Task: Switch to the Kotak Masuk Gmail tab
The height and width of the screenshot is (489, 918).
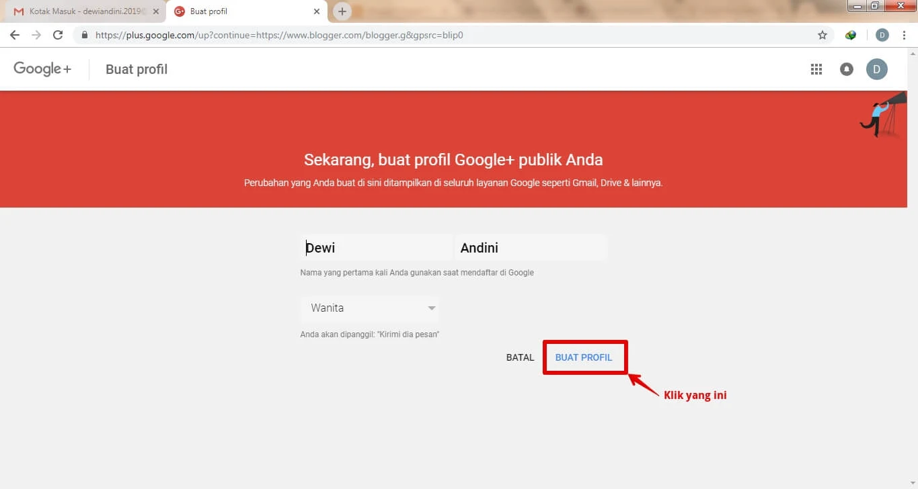Action: [x=84, y=11]
